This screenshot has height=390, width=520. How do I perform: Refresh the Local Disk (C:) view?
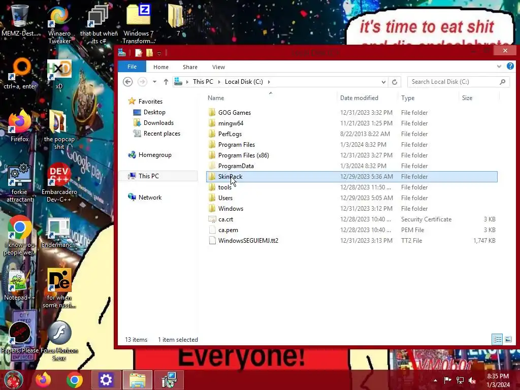click(x=395, y=82)
